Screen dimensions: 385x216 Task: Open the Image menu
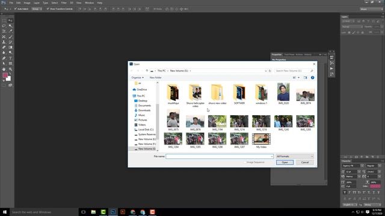pyautogui.click(x=27, y=2)
